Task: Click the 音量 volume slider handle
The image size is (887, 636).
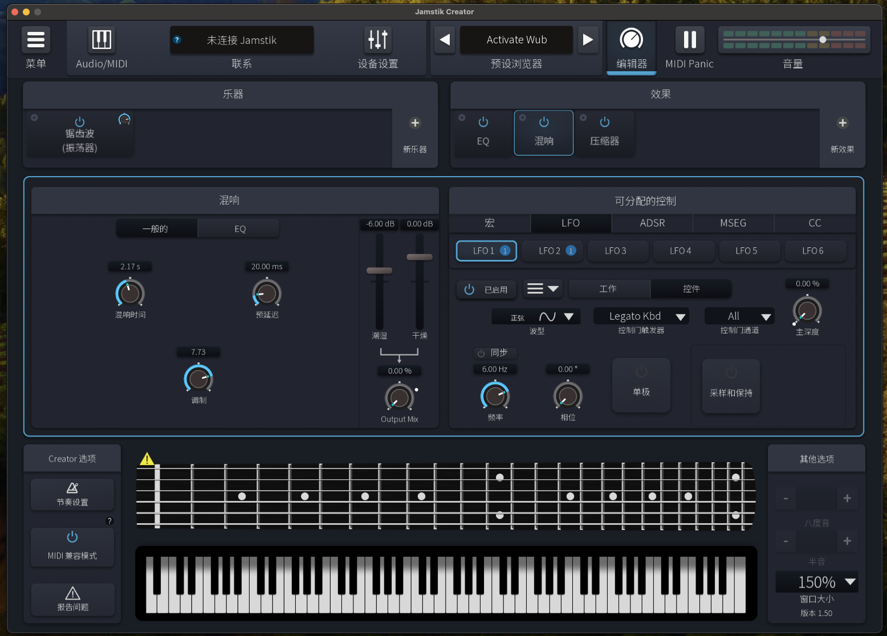Action: (x=823, y=40)
